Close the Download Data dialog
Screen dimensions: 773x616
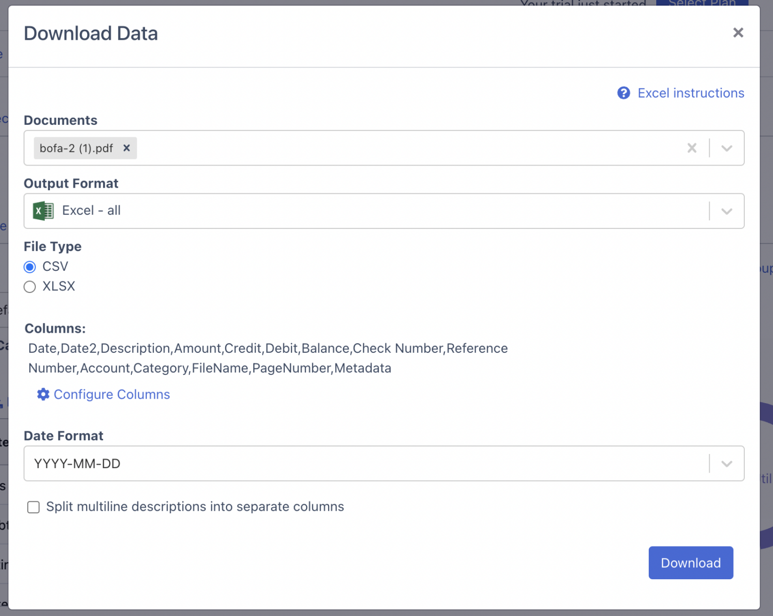click(738, 32)
